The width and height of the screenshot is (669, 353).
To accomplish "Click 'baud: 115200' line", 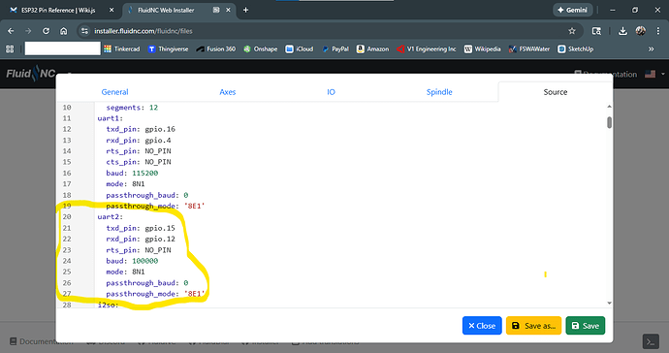I will tap(132, 174).
